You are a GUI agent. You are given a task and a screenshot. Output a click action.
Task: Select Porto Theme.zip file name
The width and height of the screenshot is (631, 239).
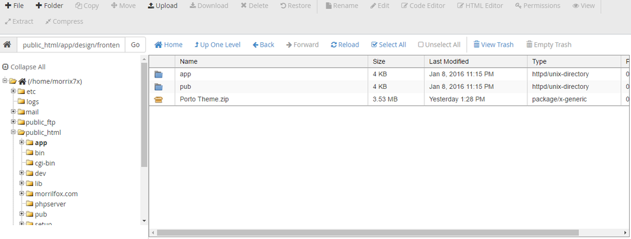click(x=204, y=99)
